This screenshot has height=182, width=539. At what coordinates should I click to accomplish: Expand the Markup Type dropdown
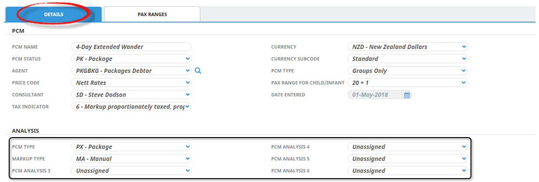click(x=131, y=159)
